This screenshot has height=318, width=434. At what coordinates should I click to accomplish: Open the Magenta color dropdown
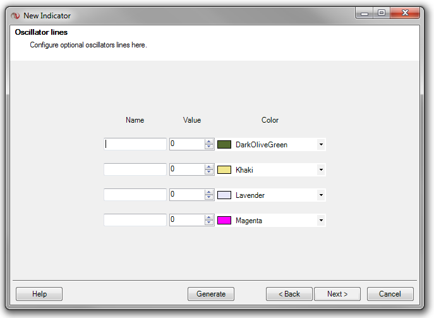[x=321, y=220]
